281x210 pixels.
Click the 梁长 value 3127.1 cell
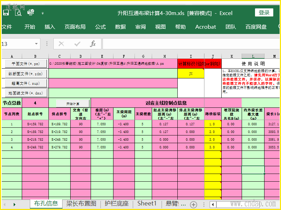(273, 124)
